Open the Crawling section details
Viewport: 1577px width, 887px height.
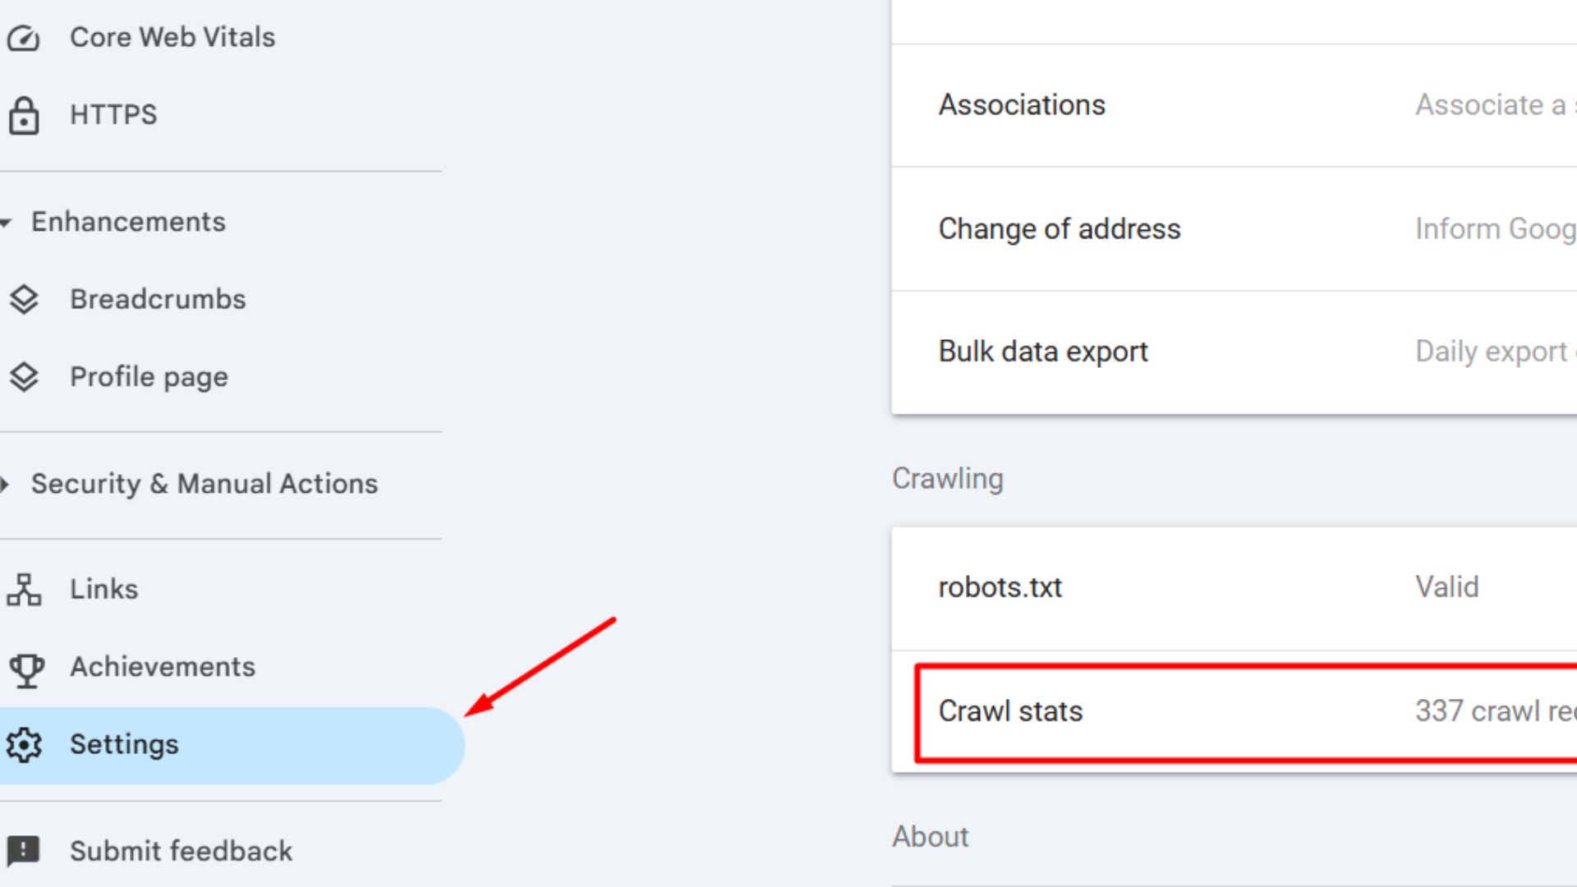(947, 478)
